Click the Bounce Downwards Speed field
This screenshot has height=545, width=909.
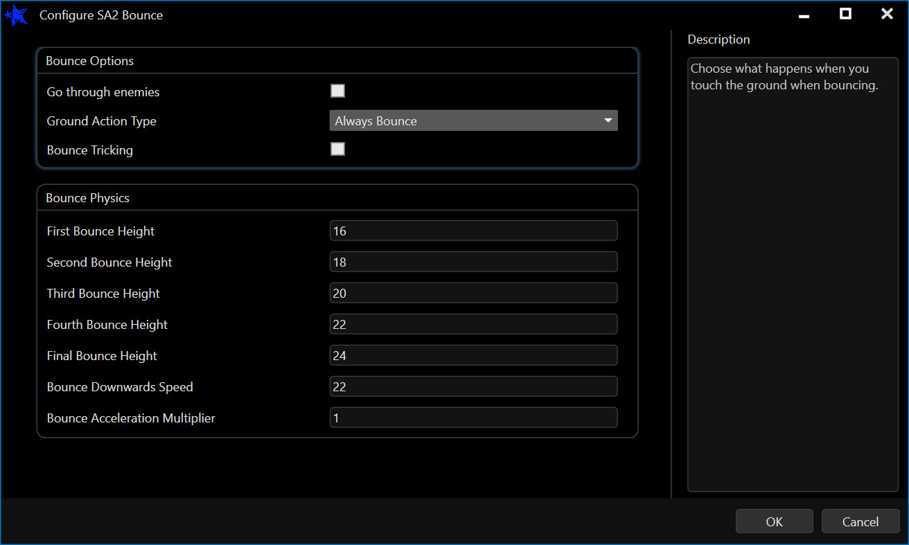pos(473,386)
